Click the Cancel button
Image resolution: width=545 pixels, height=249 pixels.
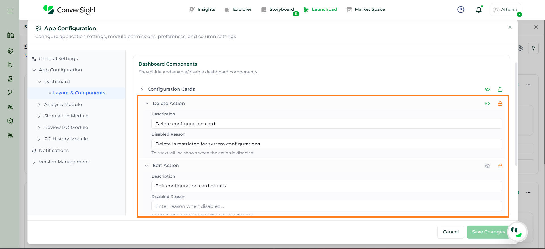(x=450, y=232)
